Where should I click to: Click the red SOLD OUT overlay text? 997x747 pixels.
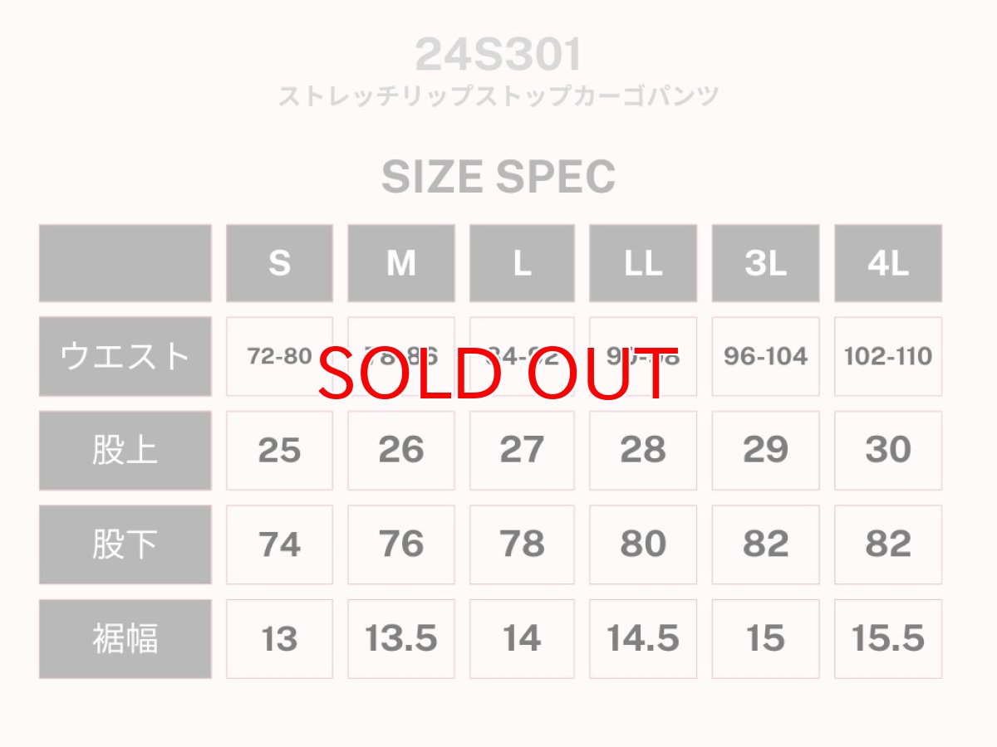(498, 374)
